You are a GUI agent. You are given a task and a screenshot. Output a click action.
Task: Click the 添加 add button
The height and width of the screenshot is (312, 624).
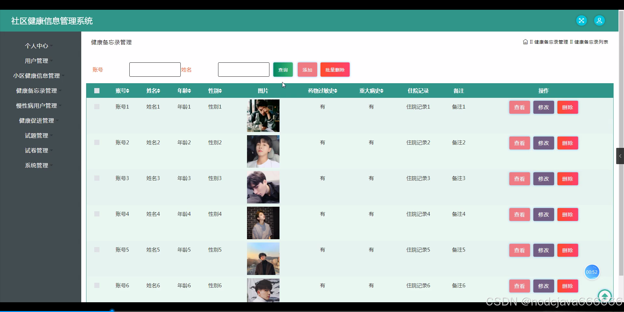[307, 70]
